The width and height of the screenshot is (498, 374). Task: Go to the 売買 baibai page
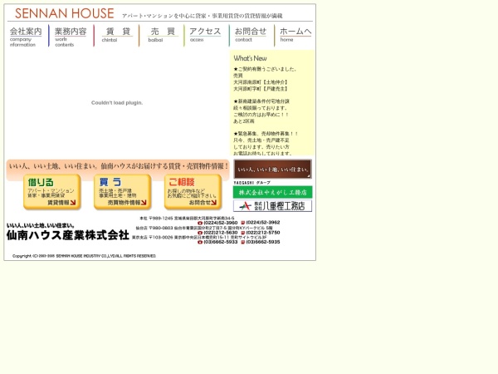coord(163,35)
